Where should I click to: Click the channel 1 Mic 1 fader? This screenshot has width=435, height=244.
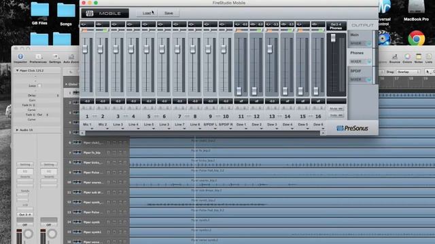(x=85, y=49)
